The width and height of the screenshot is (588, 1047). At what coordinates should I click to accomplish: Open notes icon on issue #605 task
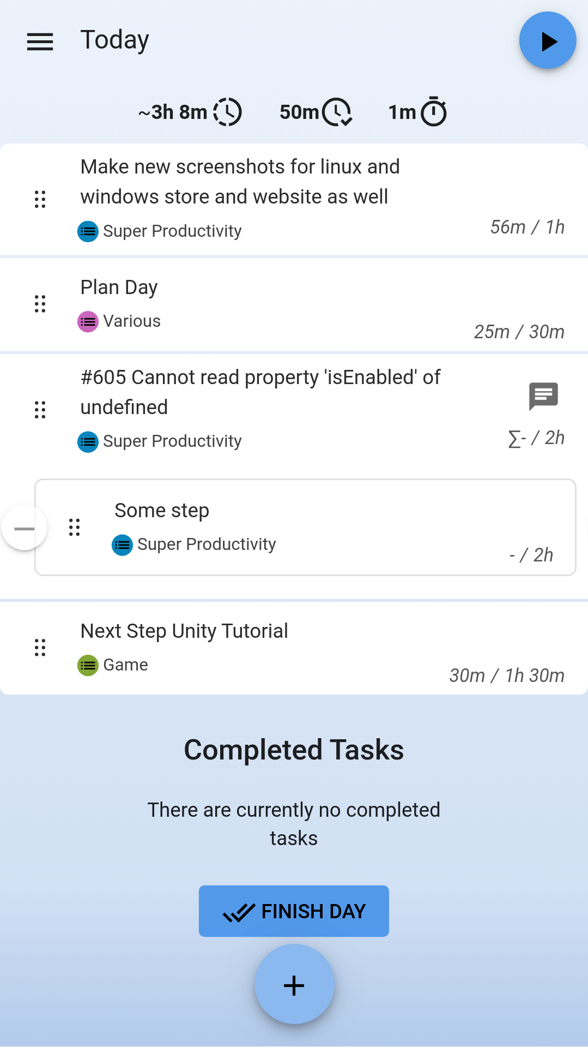coord(543,396)
